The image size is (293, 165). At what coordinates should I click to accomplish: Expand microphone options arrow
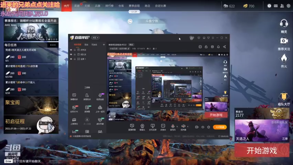[x=177, y=126]
